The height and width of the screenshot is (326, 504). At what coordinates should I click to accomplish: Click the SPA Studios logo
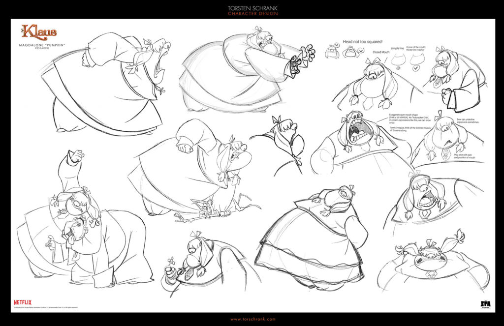tap(485, 304)
